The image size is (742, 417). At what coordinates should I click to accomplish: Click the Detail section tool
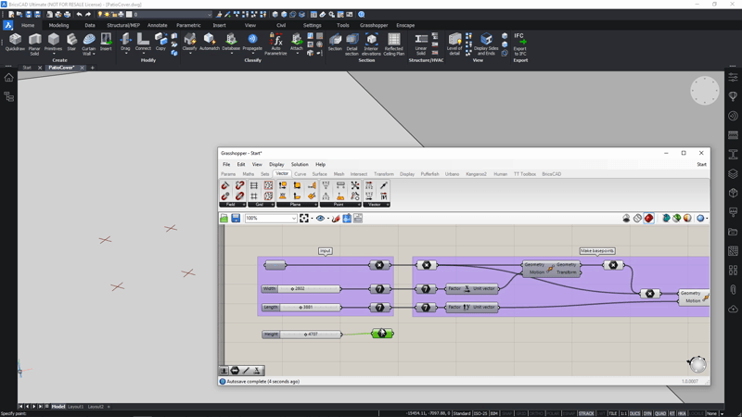(352, 44)
